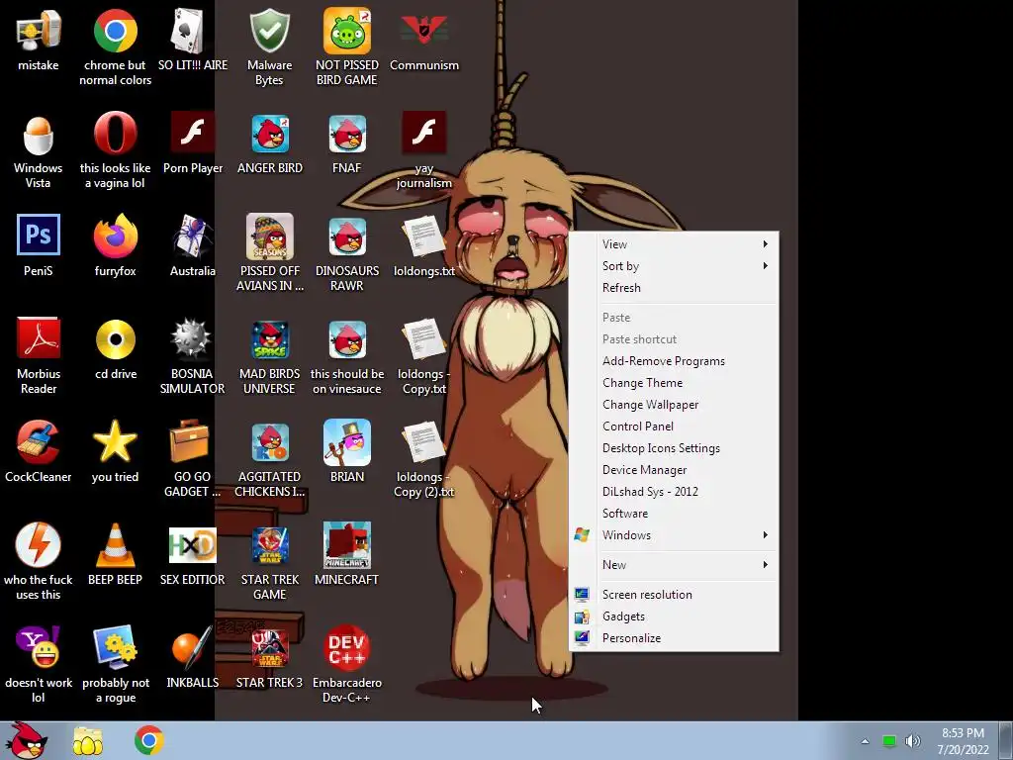Screen dimensions: 1013x760
Task: Open Embarcadero Dev-C++ shortcut
Action: tap(347, 647)
